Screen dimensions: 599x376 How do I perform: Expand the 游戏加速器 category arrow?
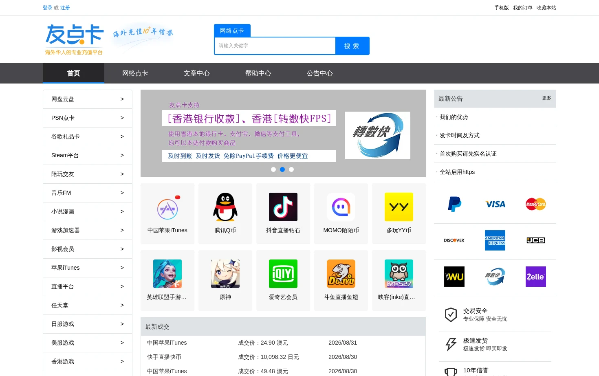tap(122, 230)
